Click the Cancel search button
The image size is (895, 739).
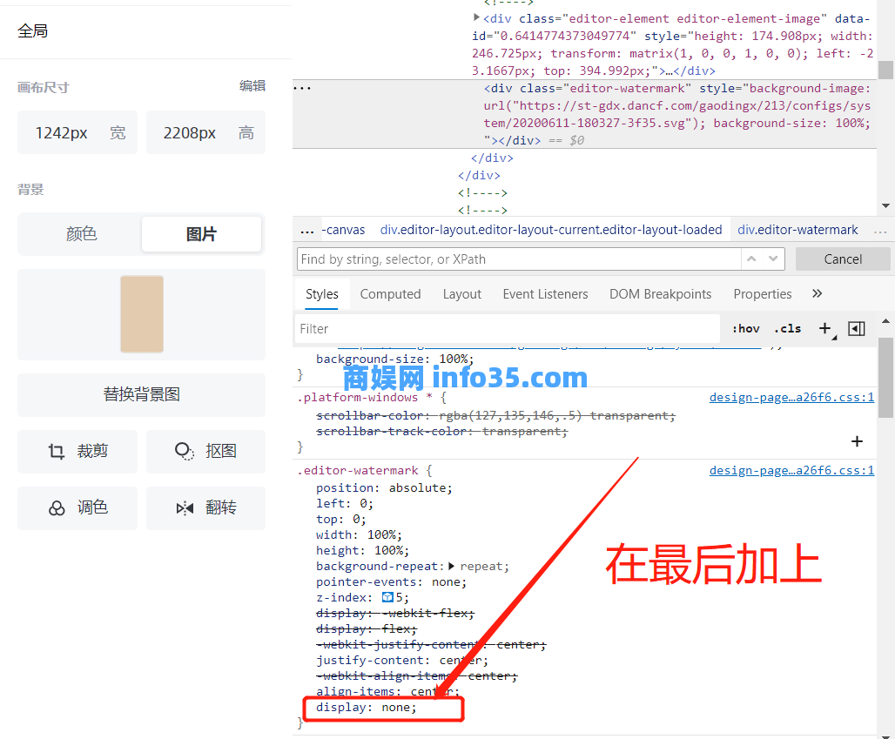(x=842, y=259)
